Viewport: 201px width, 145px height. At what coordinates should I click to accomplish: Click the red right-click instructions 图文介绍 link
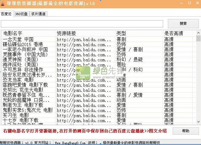click(x=158, y=131)
